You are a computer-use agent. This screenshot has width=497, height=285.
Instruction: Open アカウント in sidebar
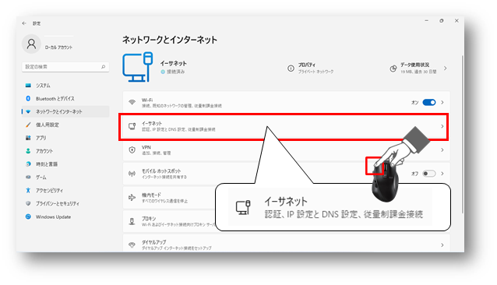pos(65,151)
